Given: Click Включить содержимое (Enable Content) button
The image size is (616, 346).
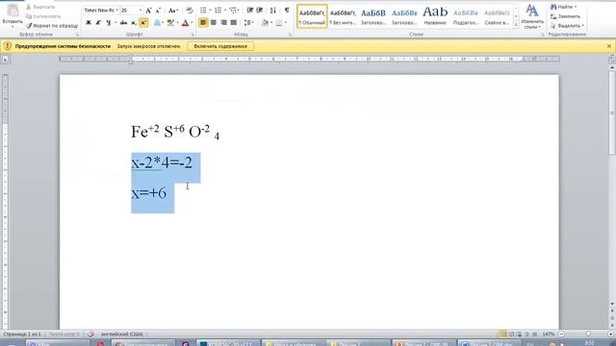Looking at the screenshot, I should click(220, 46).
